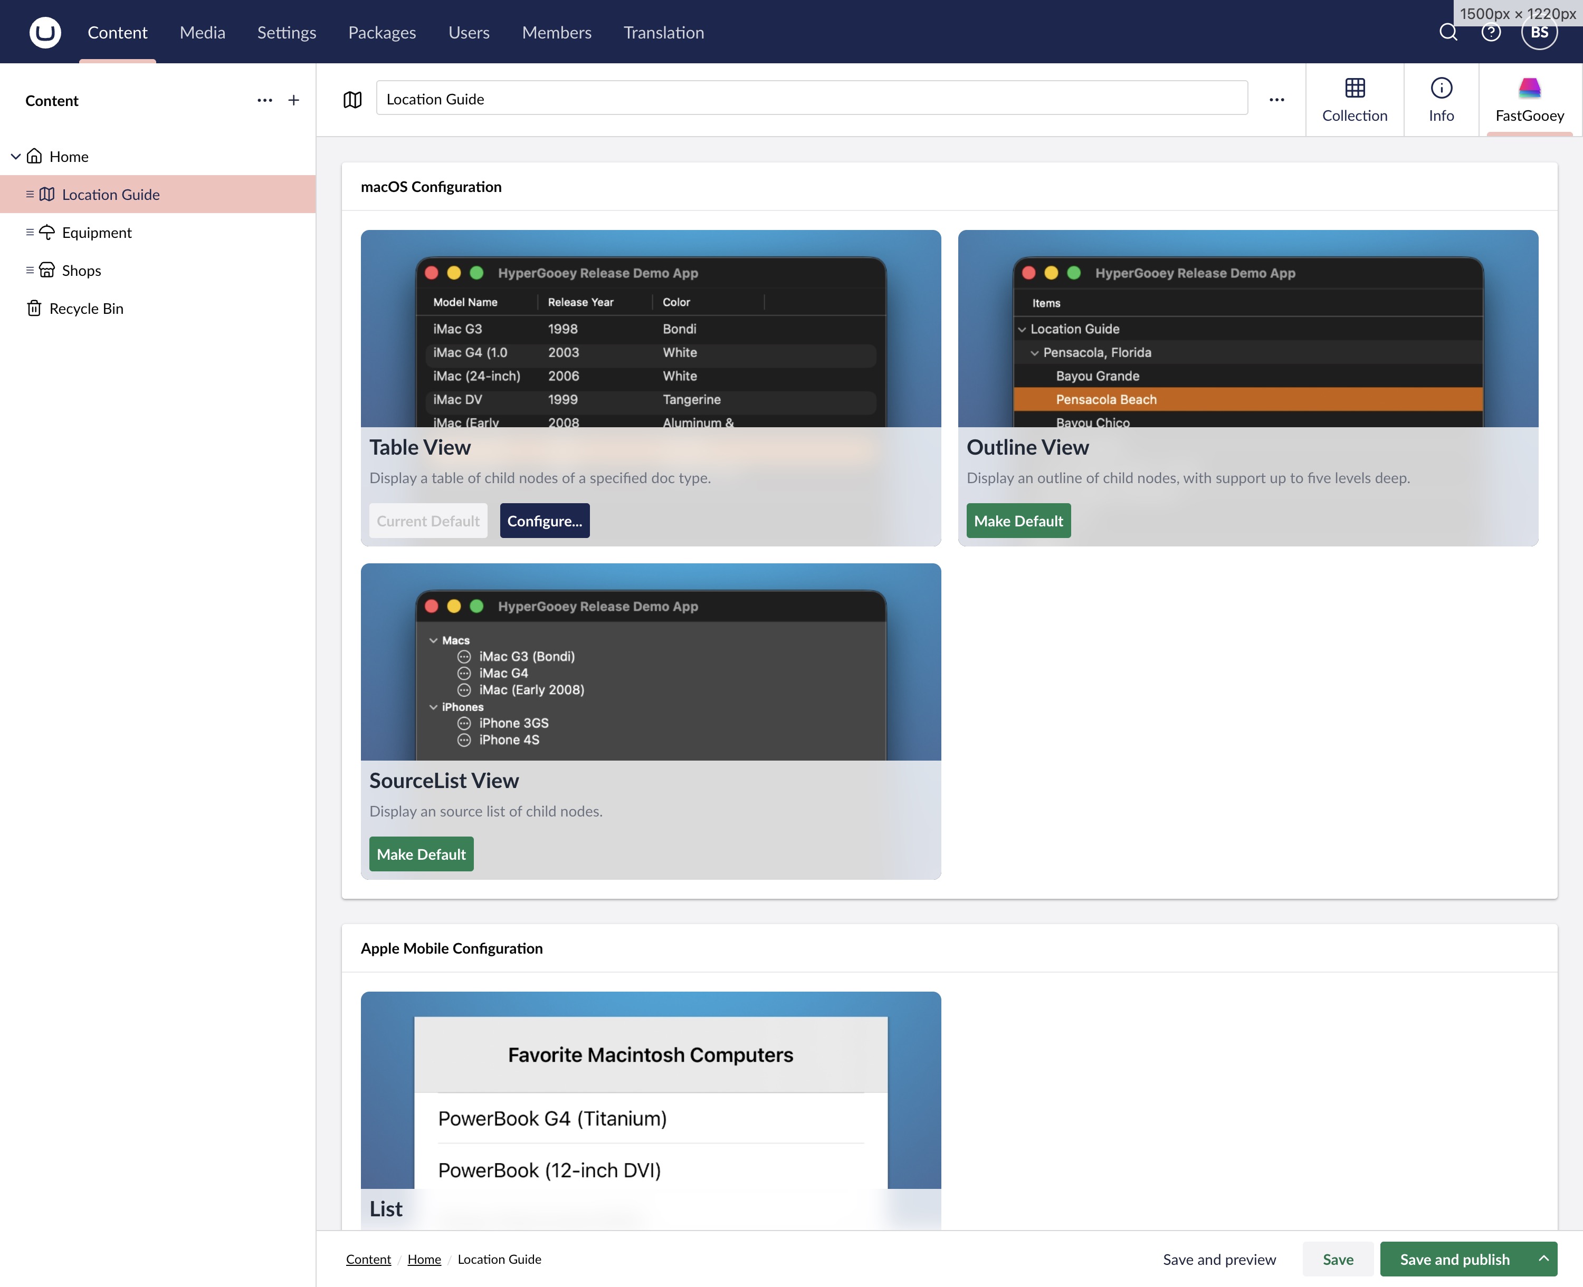
Task: Click the Location Guide breadcrumb text
Action: pos(499,1259)
